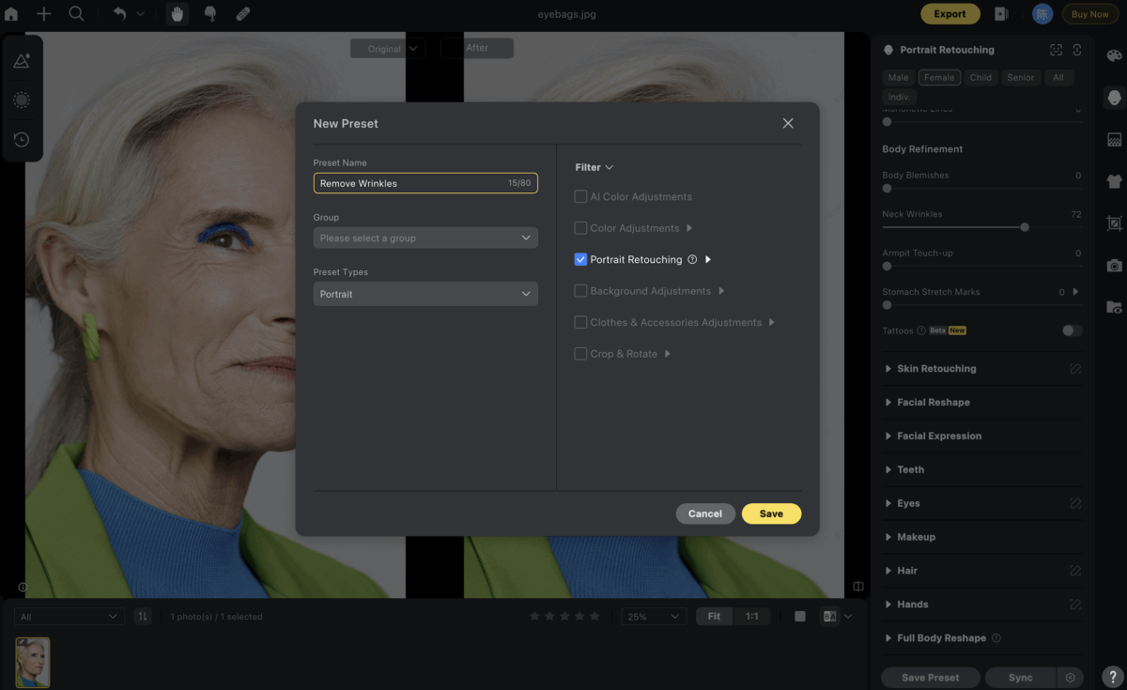Image resolution: width=1127 pixels, height=690 pixels.
Task: Select the Male tab
Action: (x=898, y=78)
